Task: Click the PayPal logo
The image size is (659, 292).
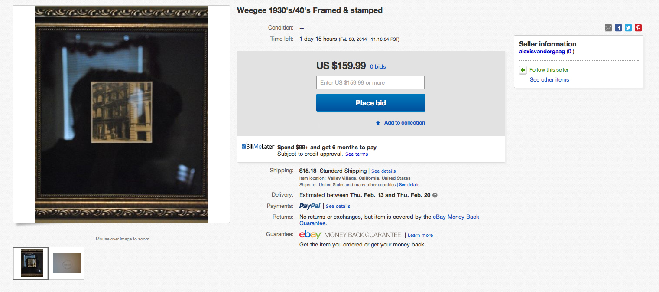Action: [310, 206]
